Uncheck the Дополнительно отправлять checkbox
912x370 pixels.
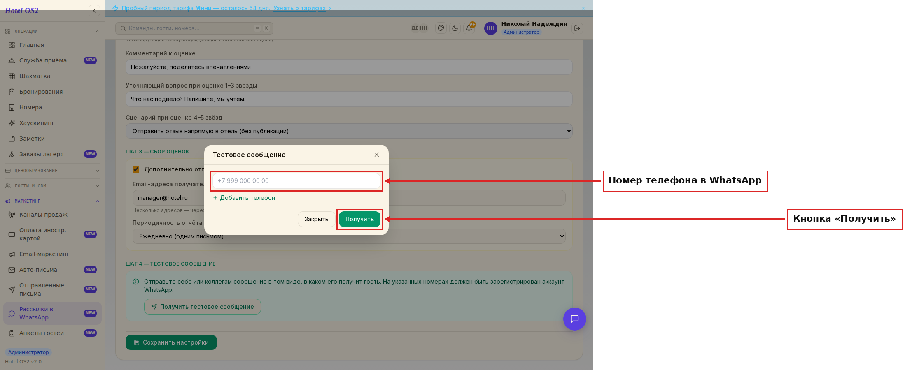click(136, 169)
